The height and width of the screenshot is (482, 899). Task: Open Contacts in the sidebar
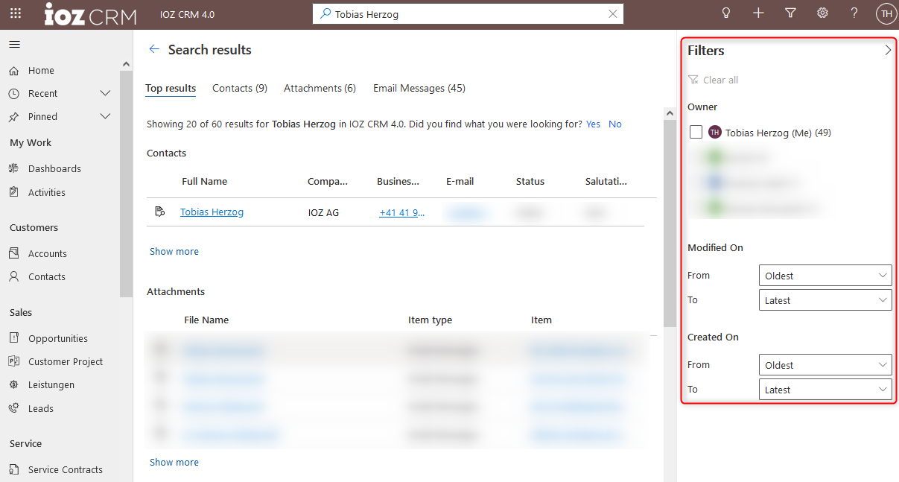46,276
